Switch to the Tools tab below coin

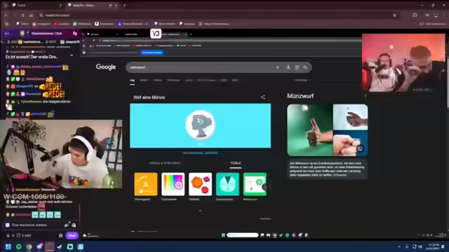pyautogui.click(x=236, y=163)
